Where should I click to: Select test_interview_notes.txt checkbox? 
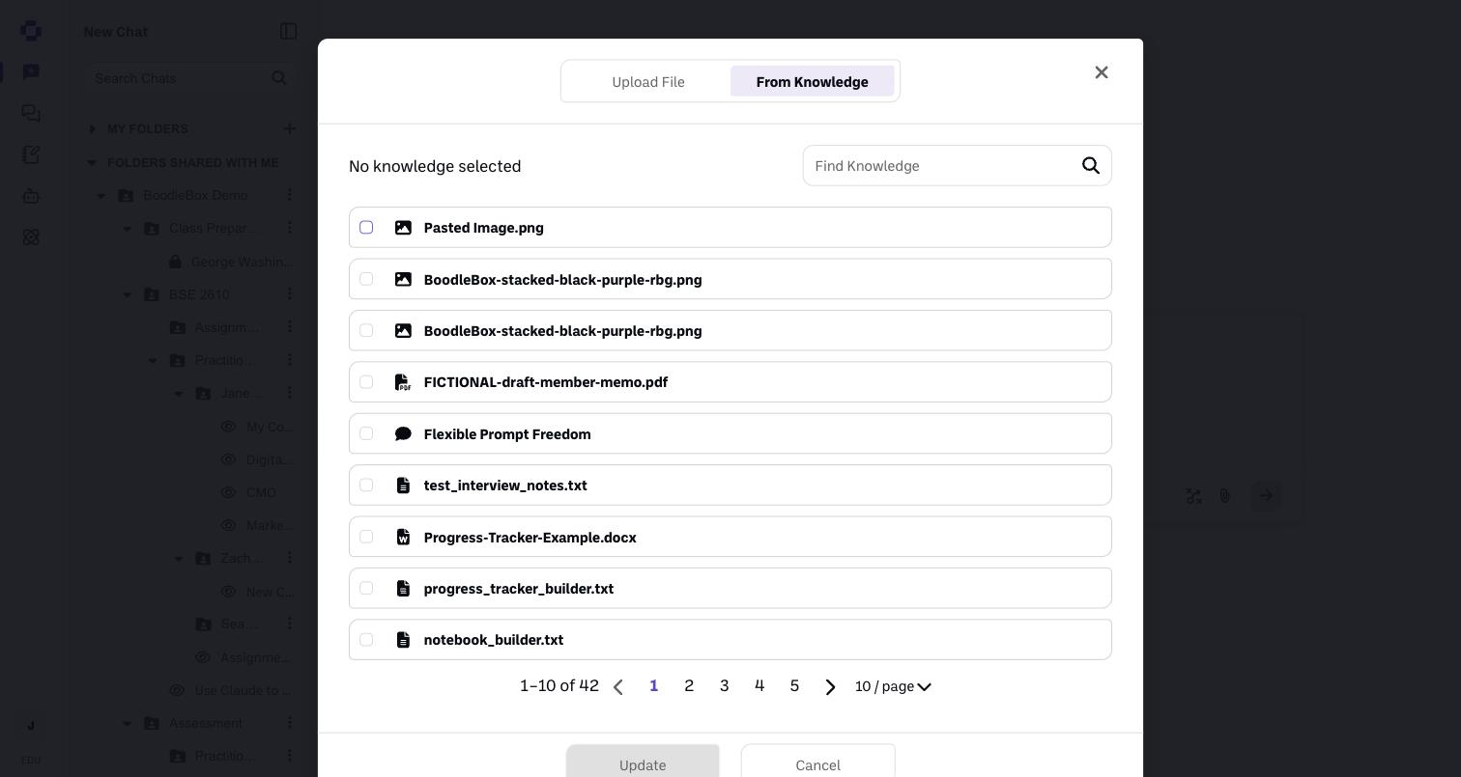tap(366, 486)
